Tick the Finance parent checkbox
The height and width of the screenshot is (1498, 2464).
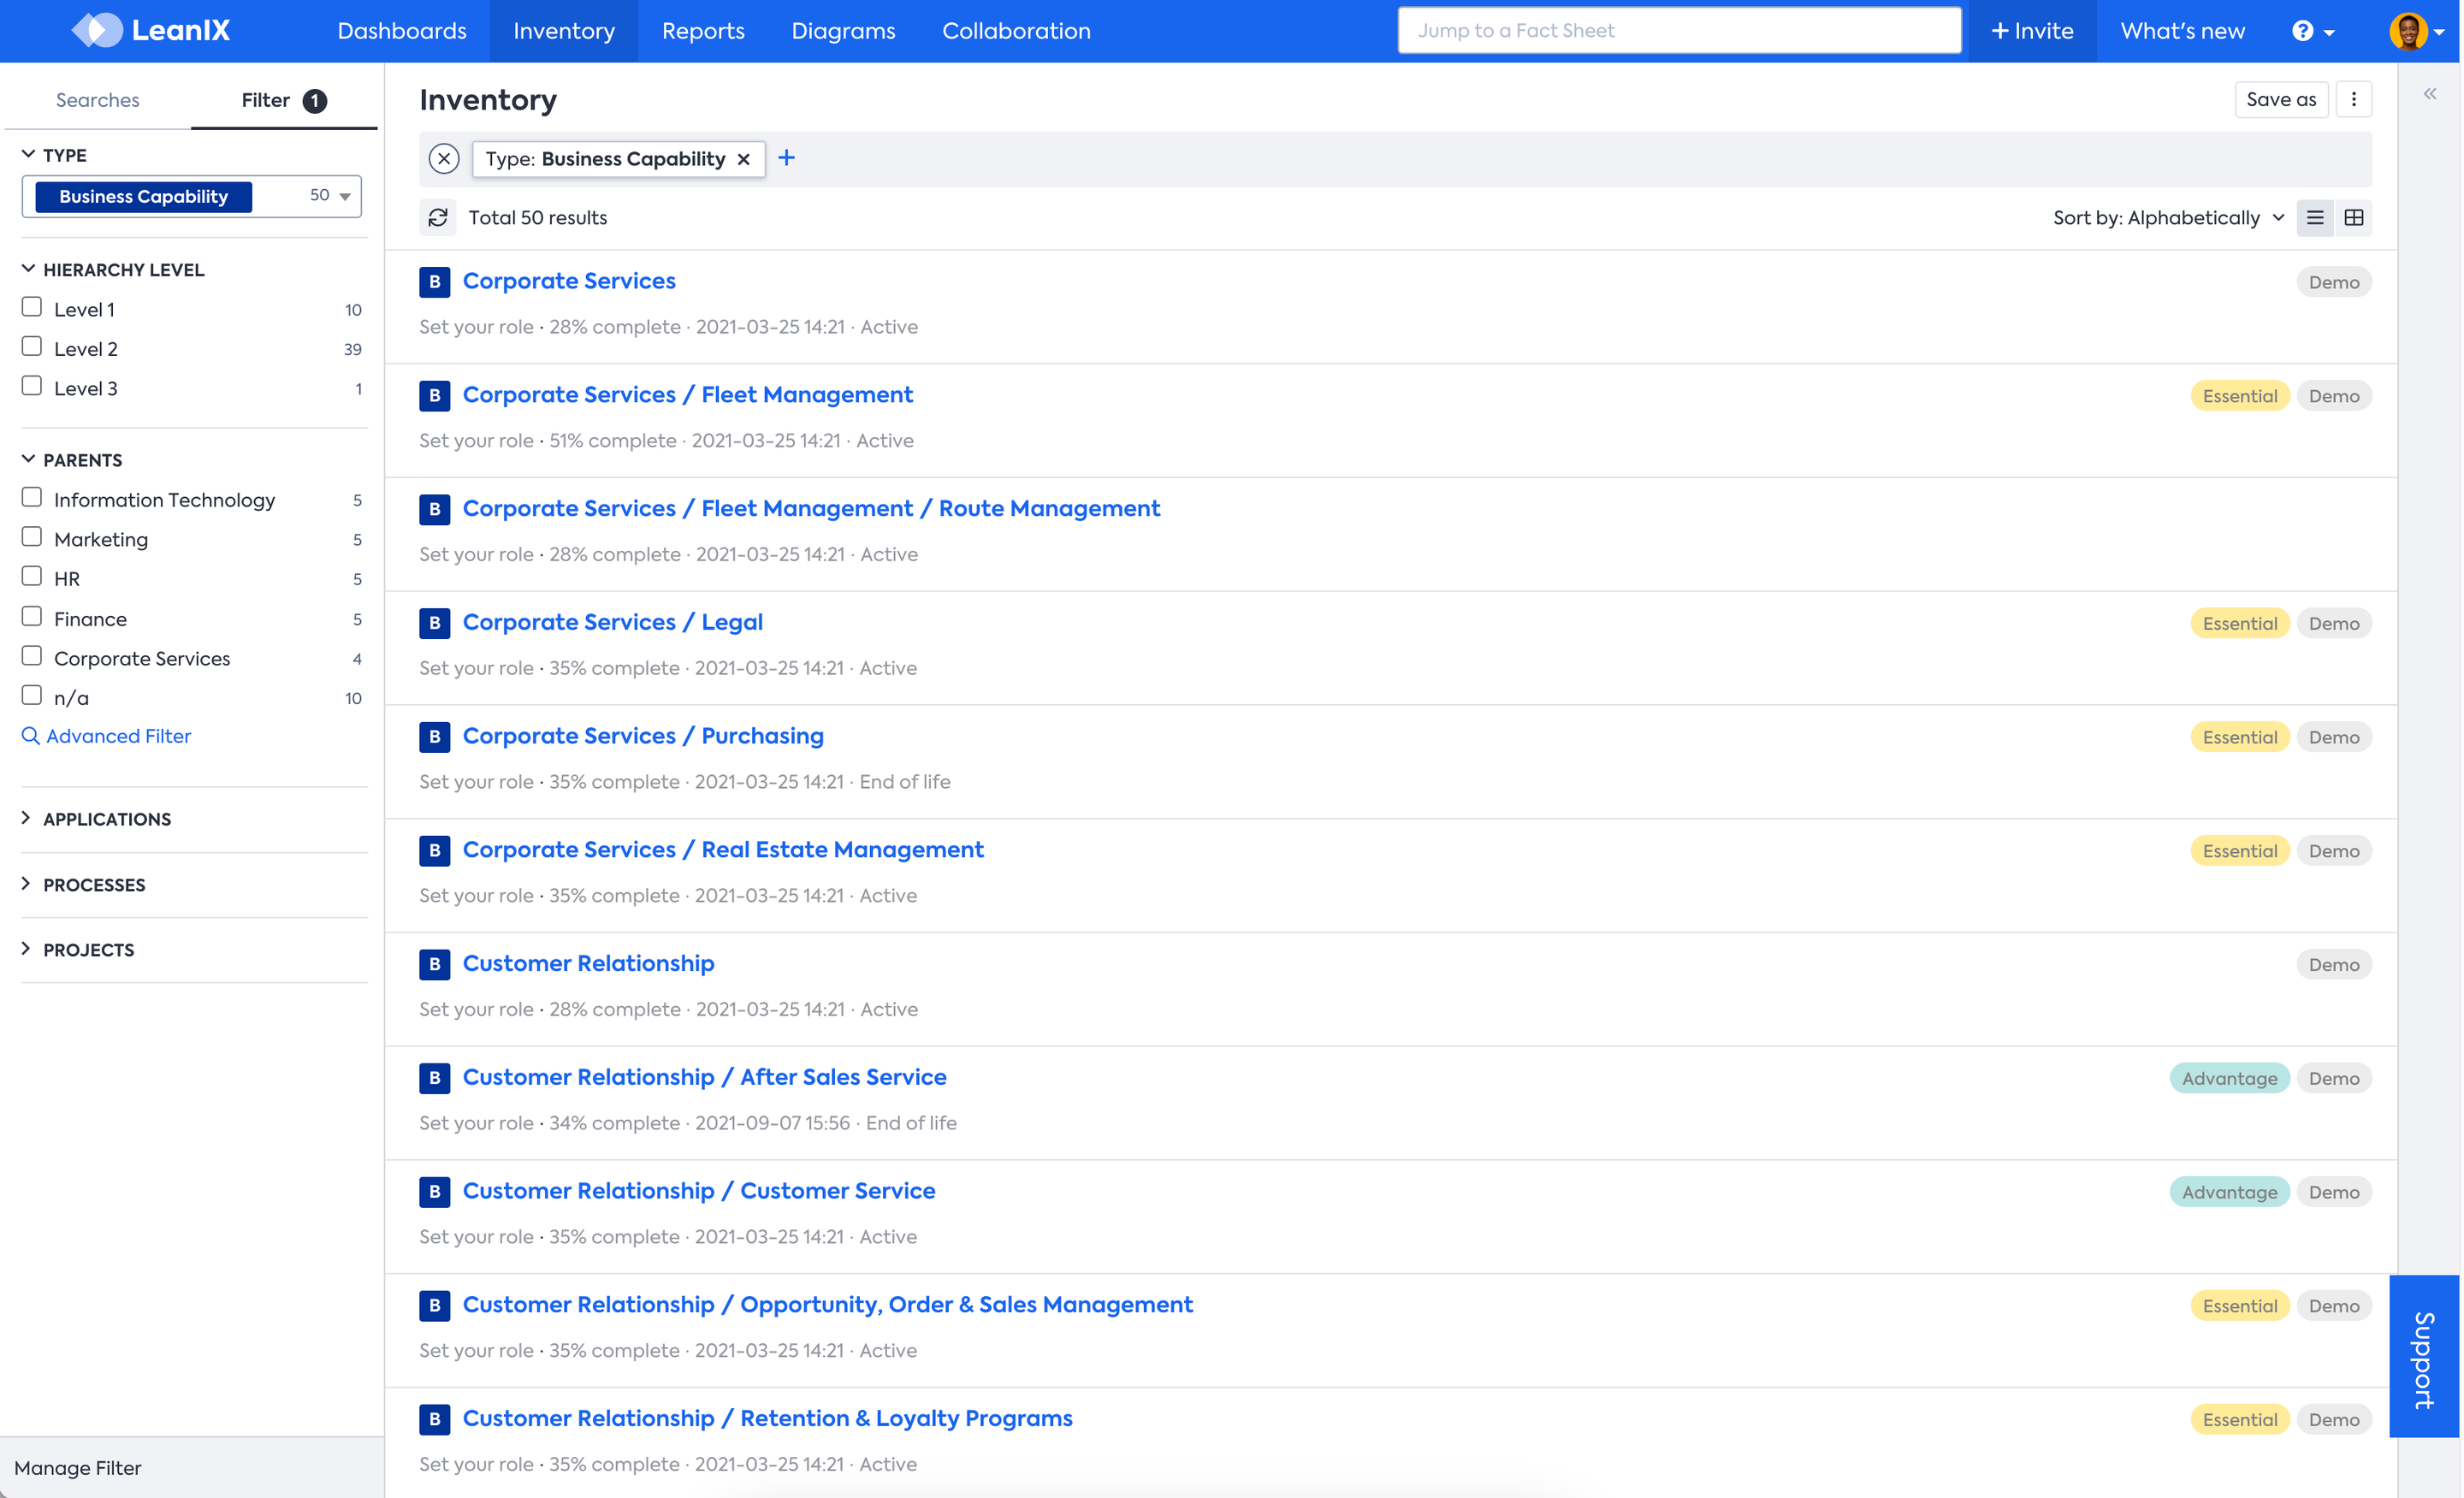pos(32,616)
